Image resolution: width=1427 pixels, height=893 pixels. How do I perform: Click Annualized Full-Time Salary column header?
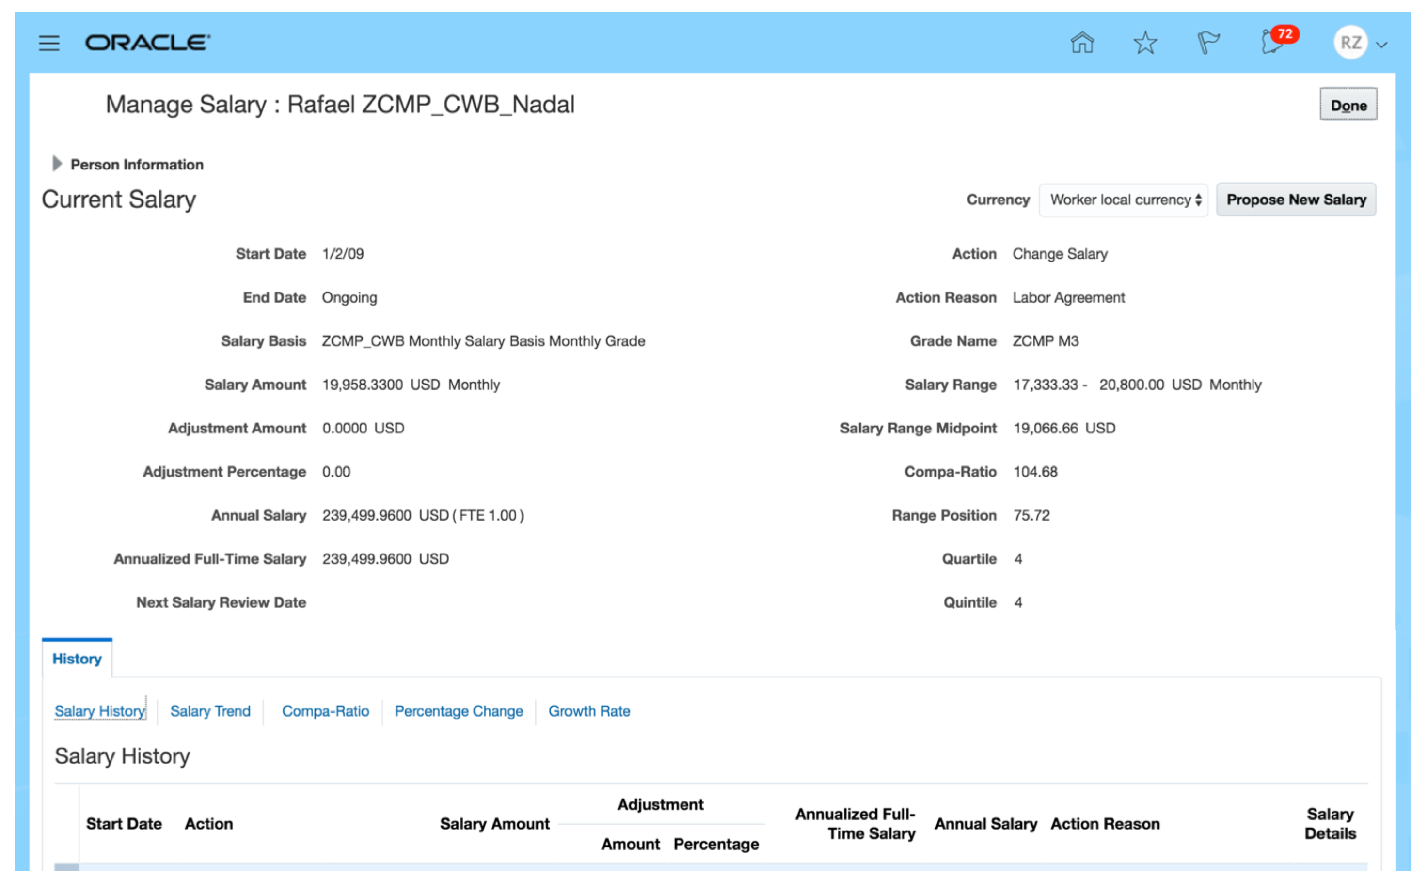coord(856,823)
